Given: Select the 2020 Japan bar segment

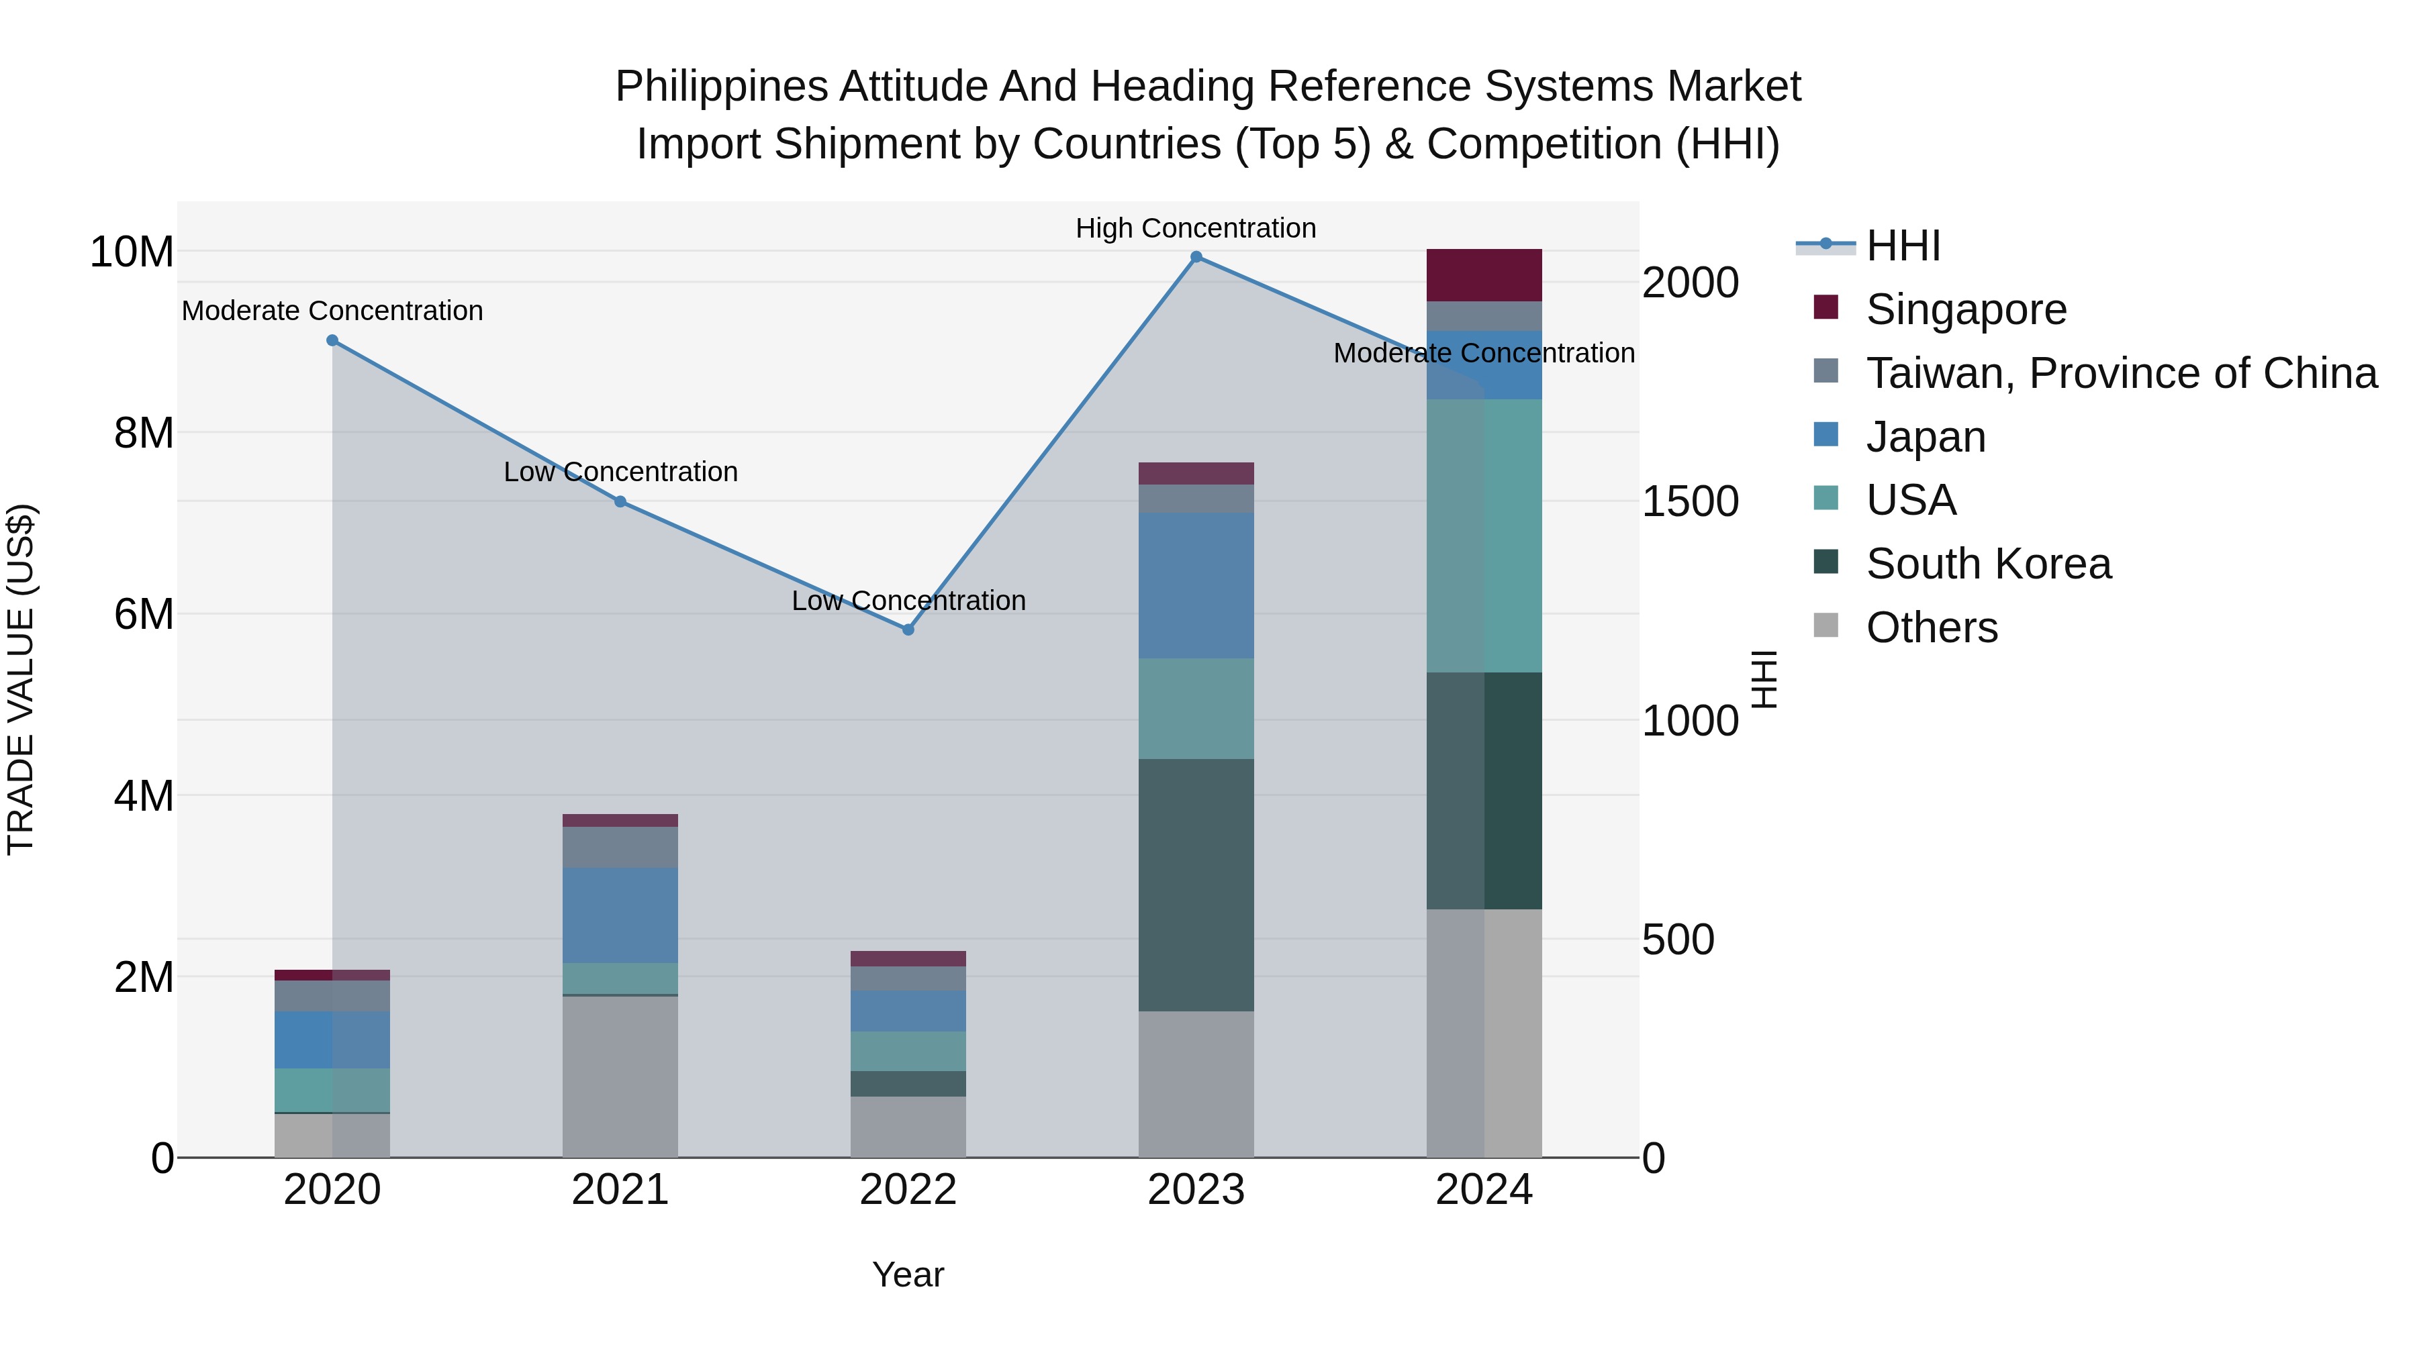Looking at the screenshot, I should (x=332, y=1040).
